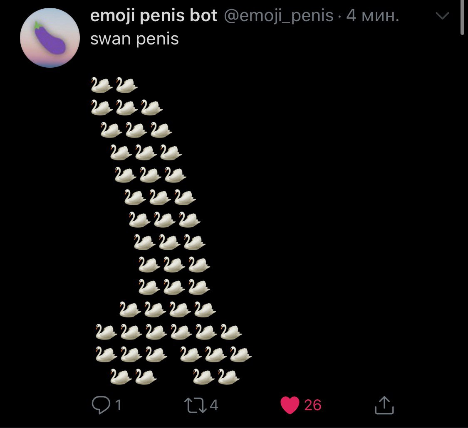The width and height of the screenshot is (468, 428).
Task: Click the first swan emoji in top row
Action: [102, 85]
